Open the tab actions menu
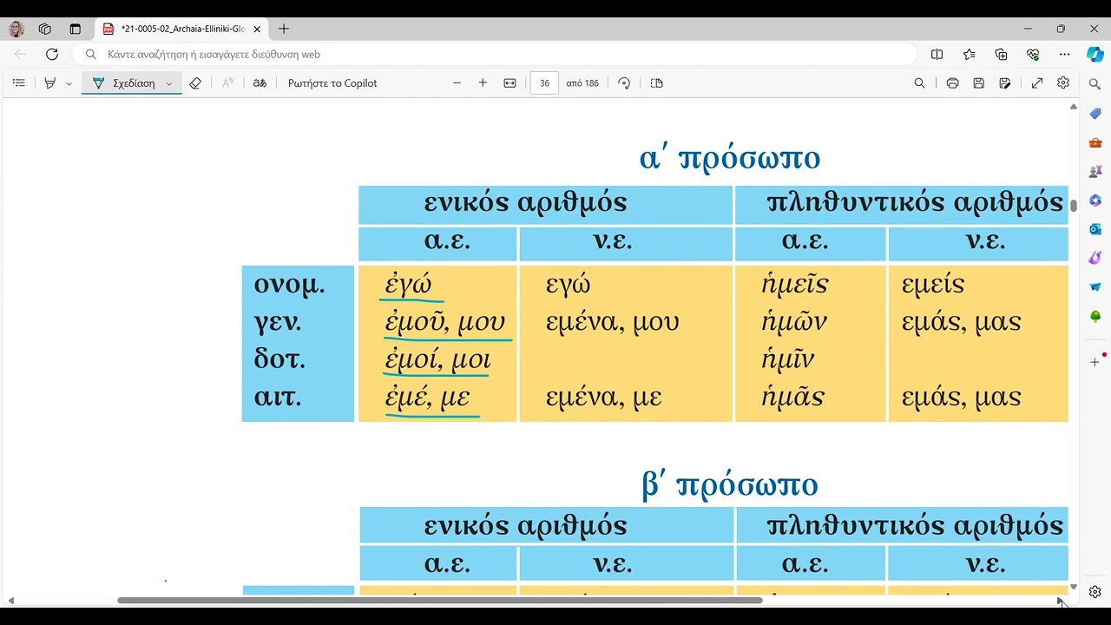The image size is (1111, 625). point(75,29)
